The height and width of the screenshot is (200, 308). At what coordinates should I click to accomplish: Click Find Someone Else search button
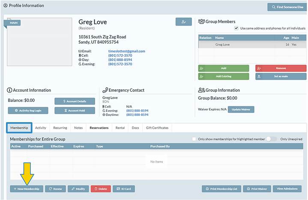(x=287, y=7)
